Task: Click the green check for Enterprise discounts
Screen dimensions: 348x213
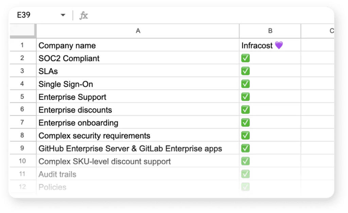Action: [245, 110]
